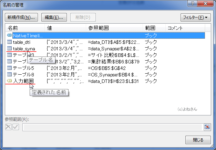Click the cancel X icon under 参照範囲(R)
This screenshot has width=216, height=150.
(x=8, y=127)
